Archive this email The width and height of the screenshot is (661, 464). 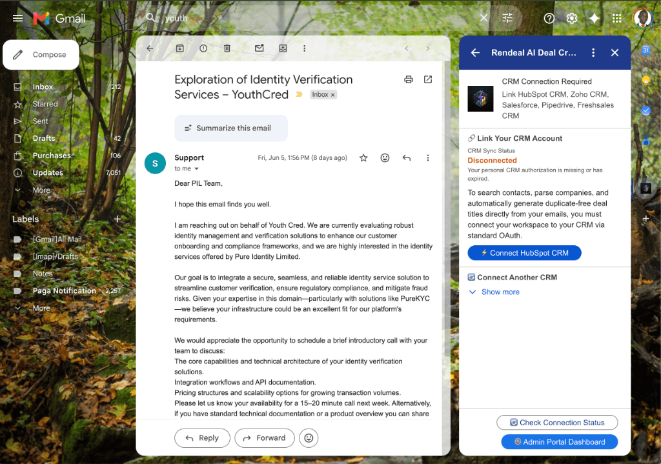click(180, 48)
